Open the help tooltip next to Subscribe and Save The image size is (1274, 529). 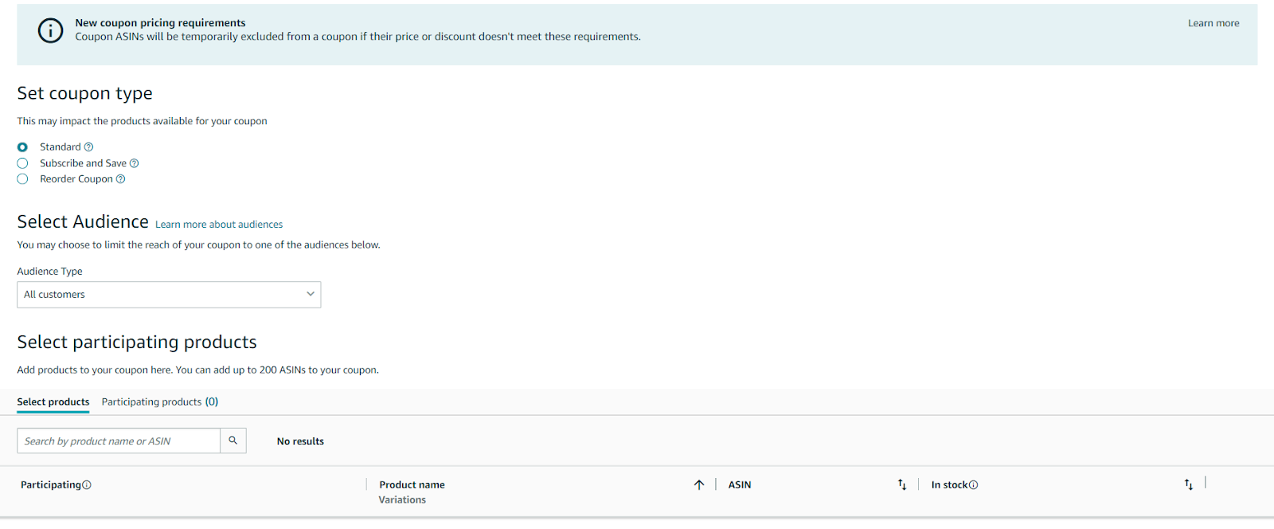[134, 163]
